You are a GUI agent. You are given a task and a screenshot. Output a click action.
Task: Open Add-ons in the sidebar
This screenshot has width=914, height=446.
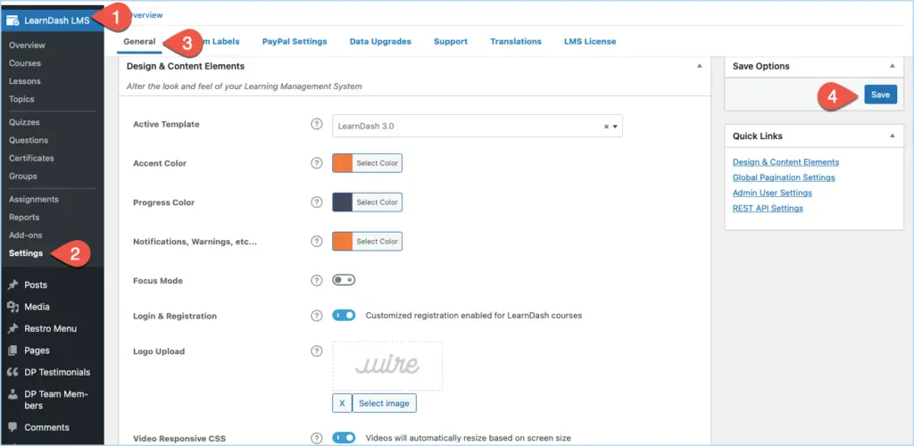click(26, 235)
